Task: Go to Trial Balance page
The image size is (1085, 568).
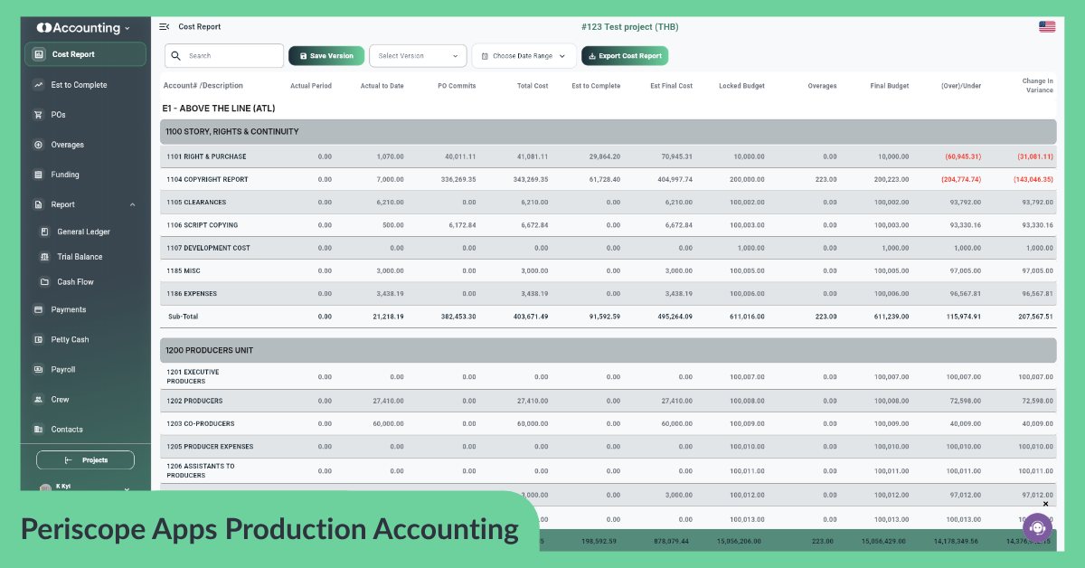Action: click(x=80, y=257)
